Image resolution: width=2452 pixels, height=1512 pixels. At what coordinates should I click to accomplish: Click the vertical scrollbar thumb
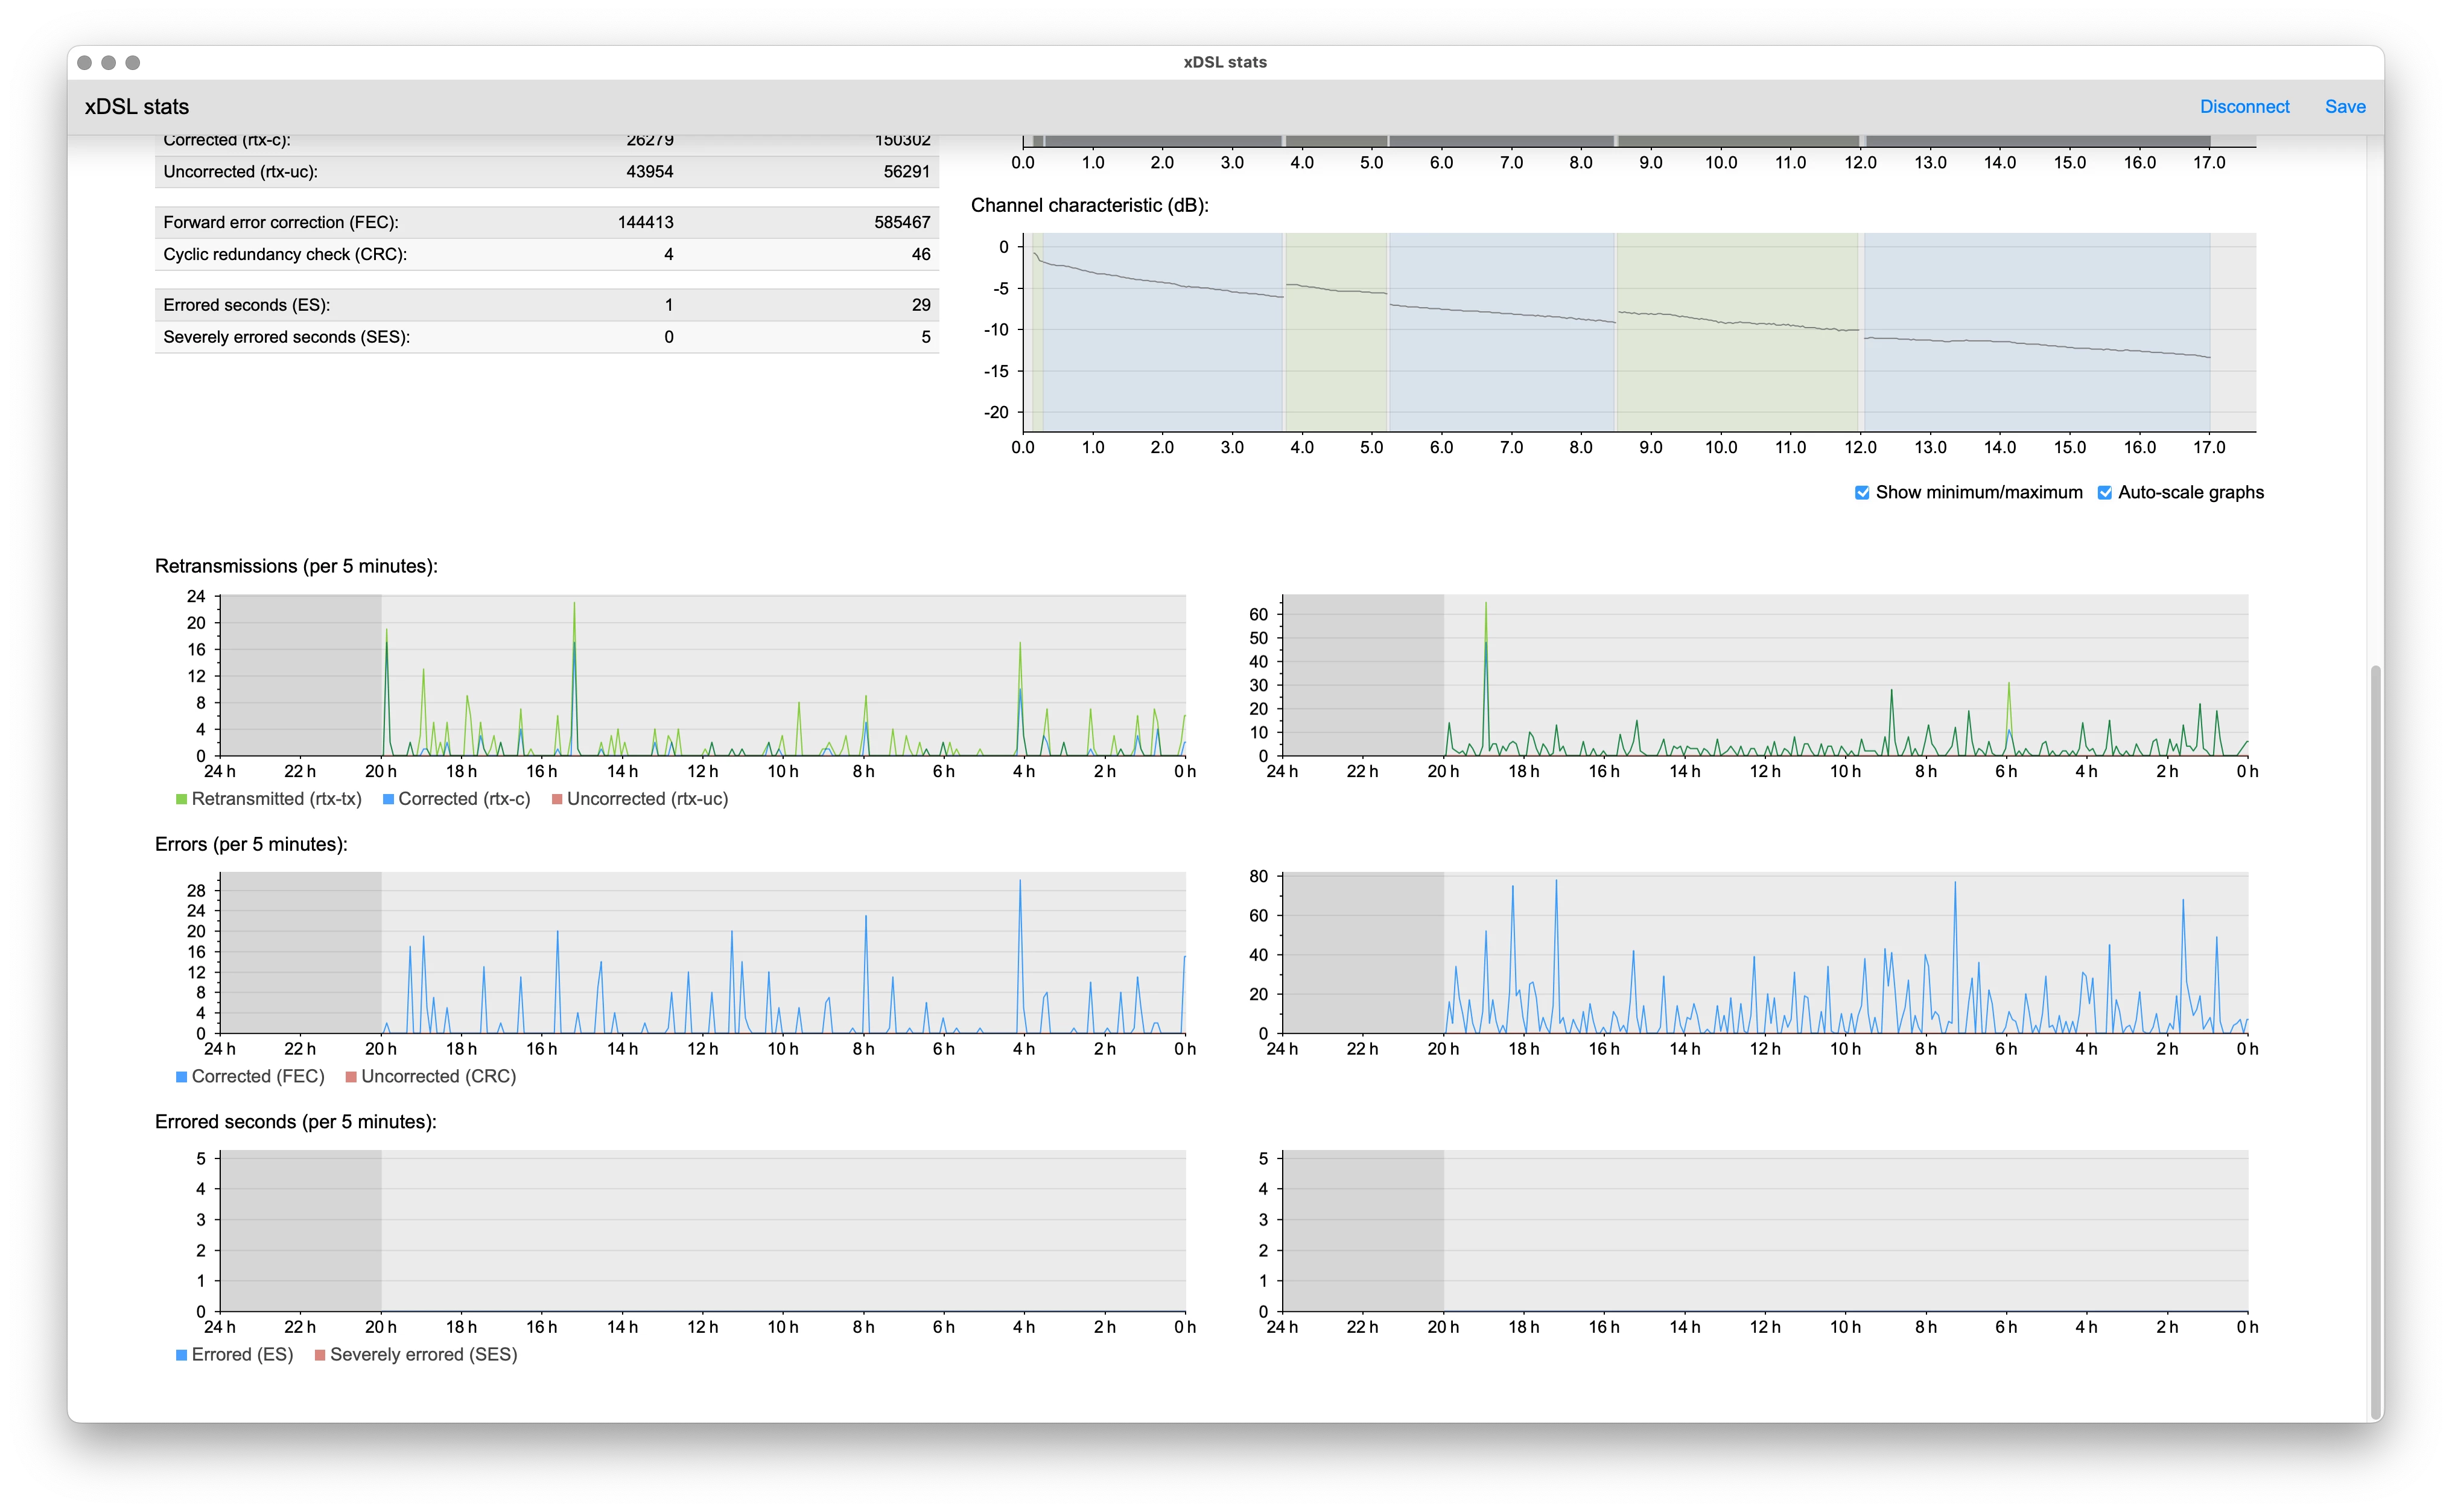coord(2375,1040)
